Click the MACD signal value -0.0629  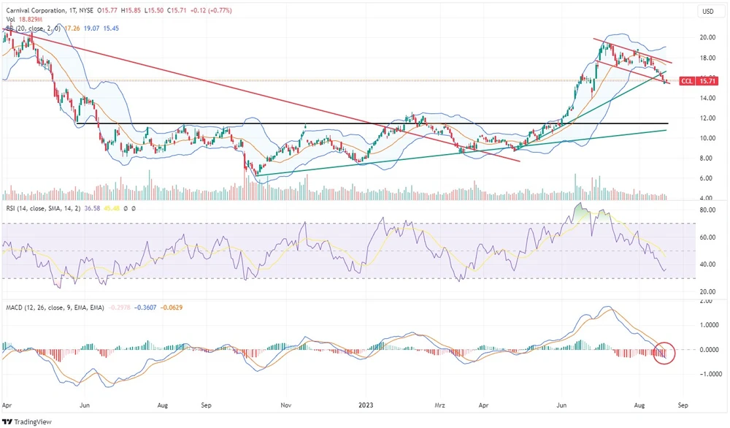click(x=171, y=307)
